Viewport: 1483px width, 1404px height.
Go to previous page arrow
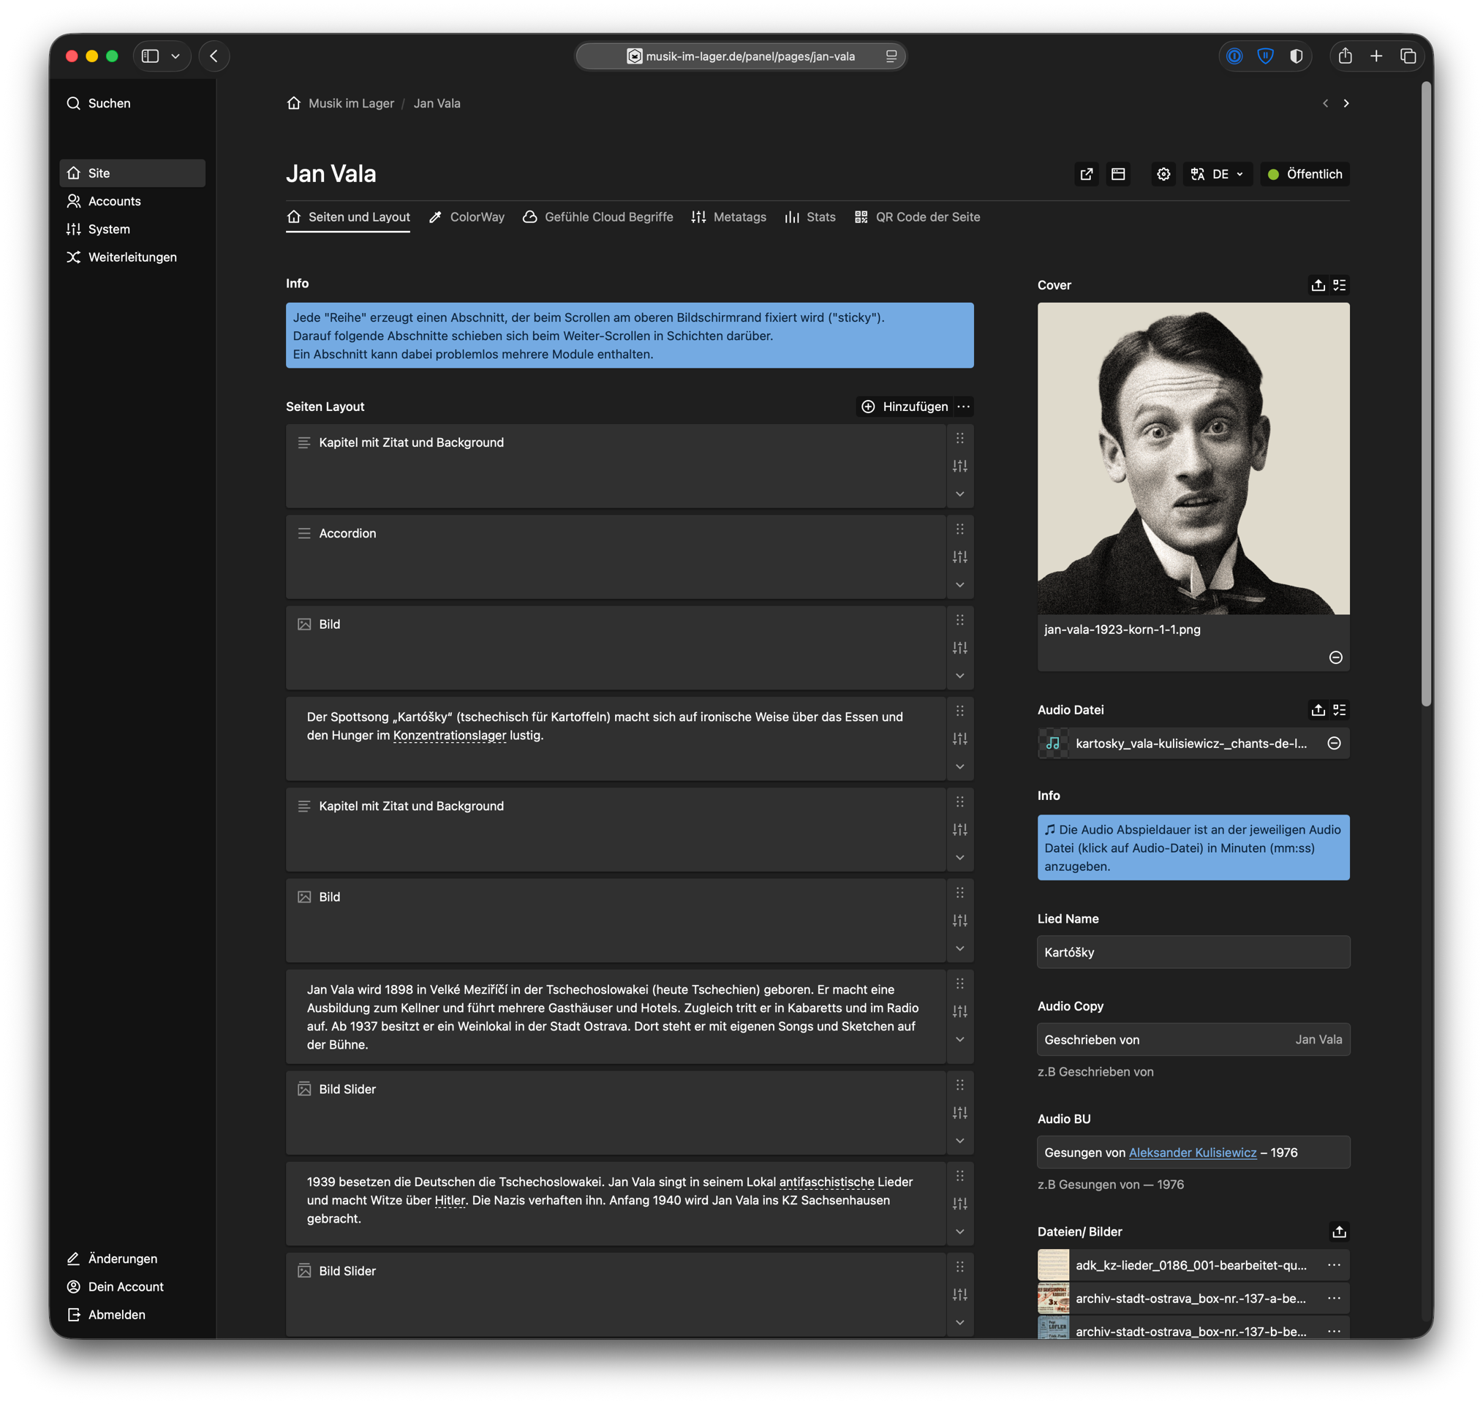(x=1325, y=103)
